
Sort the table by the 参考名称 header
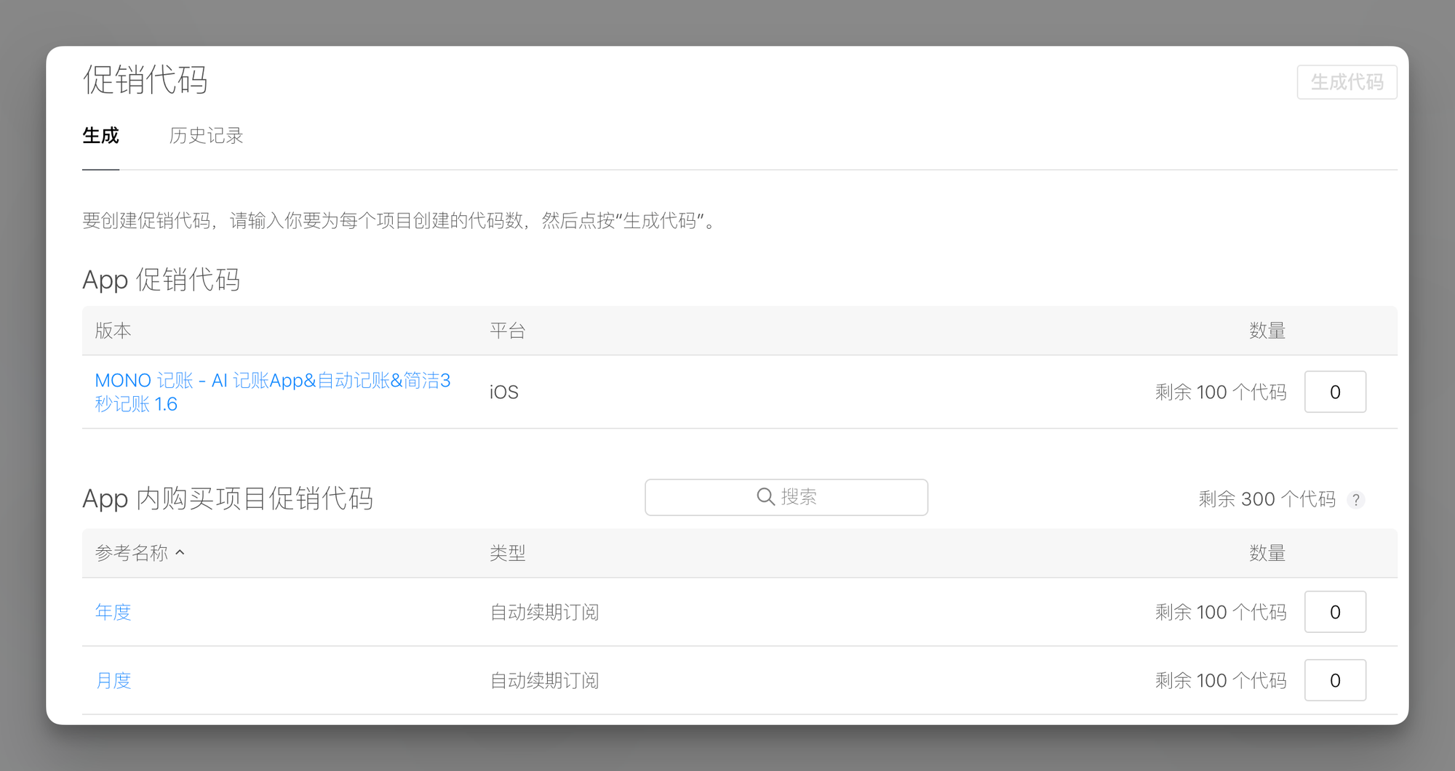click(132, 553)
